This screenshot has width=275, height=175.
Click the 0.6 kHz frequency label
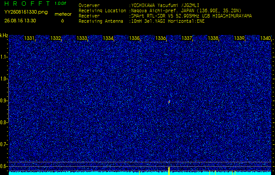(x=3, y=166)
